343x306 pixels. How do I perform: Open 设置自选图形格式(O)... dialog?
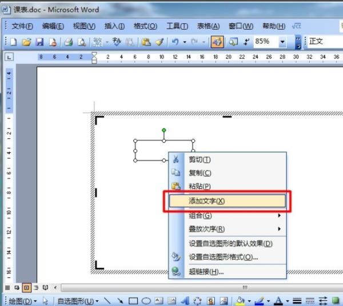point(228,257)
